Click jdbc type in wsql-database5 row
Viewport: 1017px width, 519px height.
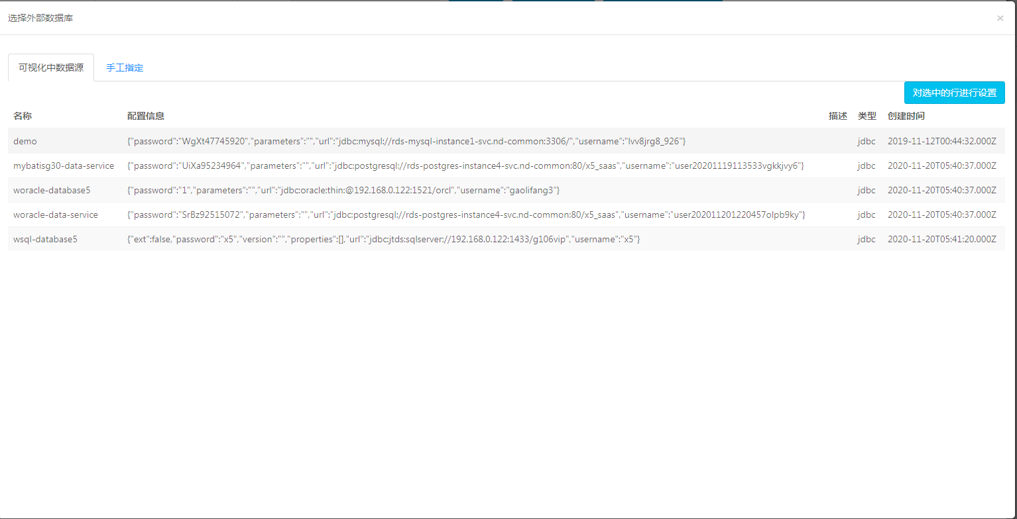(867, 239)
